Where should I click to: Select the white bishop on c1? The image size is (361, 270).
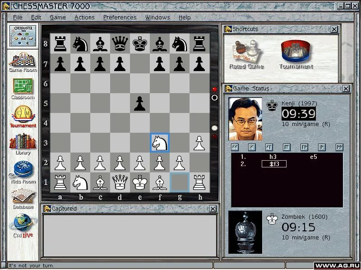(x=100, y=182)
